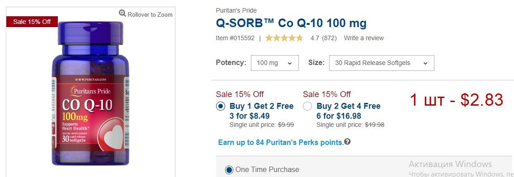
Task: Click the Q-SORB Co Q-10 100 mg title
Action: pos(291,23)
